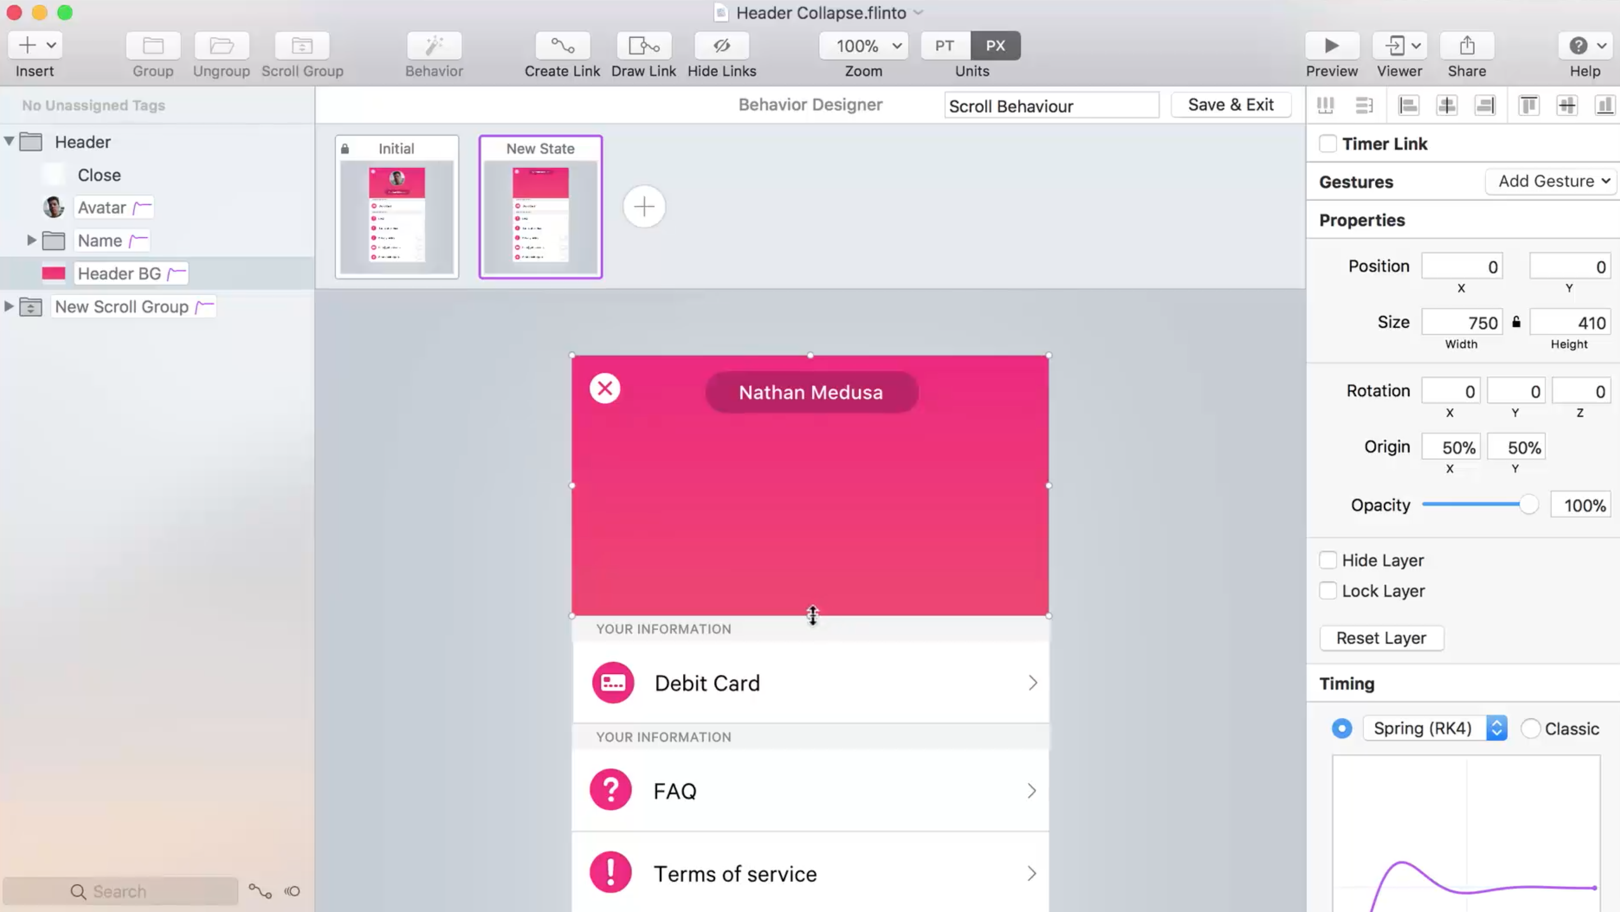Open the Preview player
Image resolution: width=1620 pixels, height=912 pixels.
point(1331,46)
